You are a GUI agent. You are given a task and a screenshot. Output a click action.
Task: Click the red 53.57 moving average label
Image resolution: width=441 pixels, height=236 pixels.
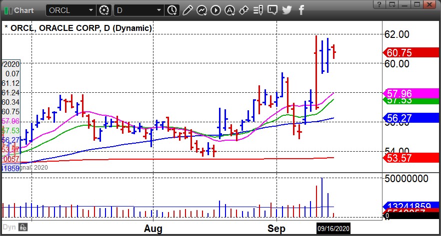point(411,158)
